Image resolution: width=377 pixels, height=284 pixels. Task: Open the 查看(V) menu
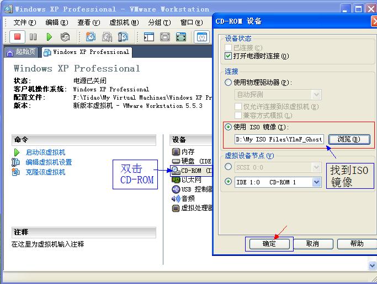click(x=89, y=23)
